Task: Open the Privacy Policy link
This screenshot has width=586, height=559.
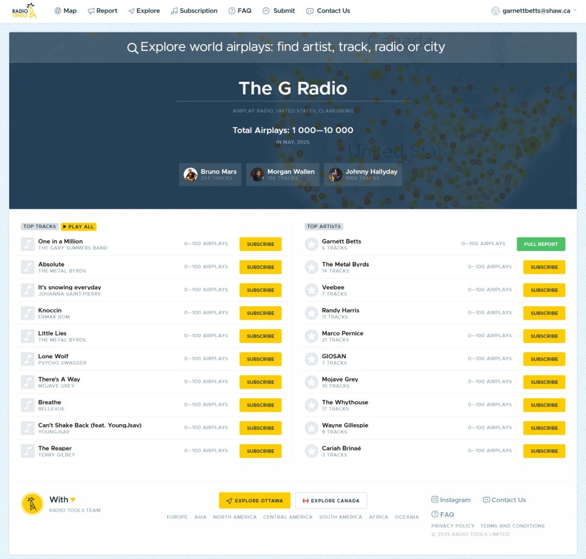Action: tap(453, 526)
